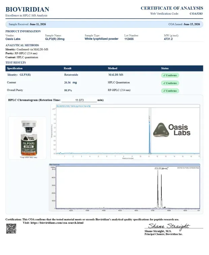209x255 pixels.
Task: Click the Status column header
Action: click(x=165, y=68)
